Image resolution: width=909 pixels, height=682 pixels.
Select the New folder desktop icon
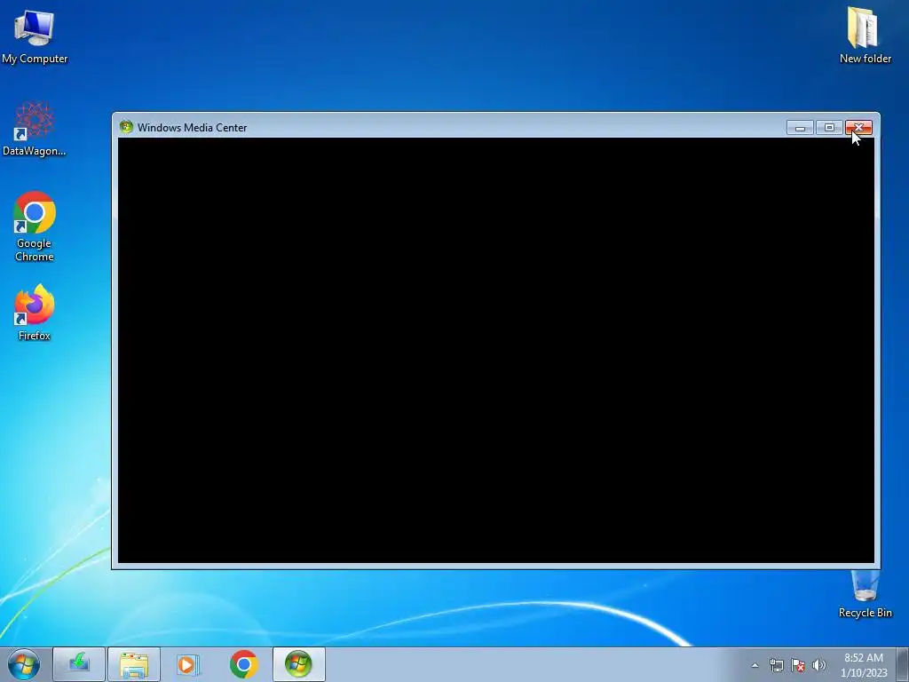(865, 35)
